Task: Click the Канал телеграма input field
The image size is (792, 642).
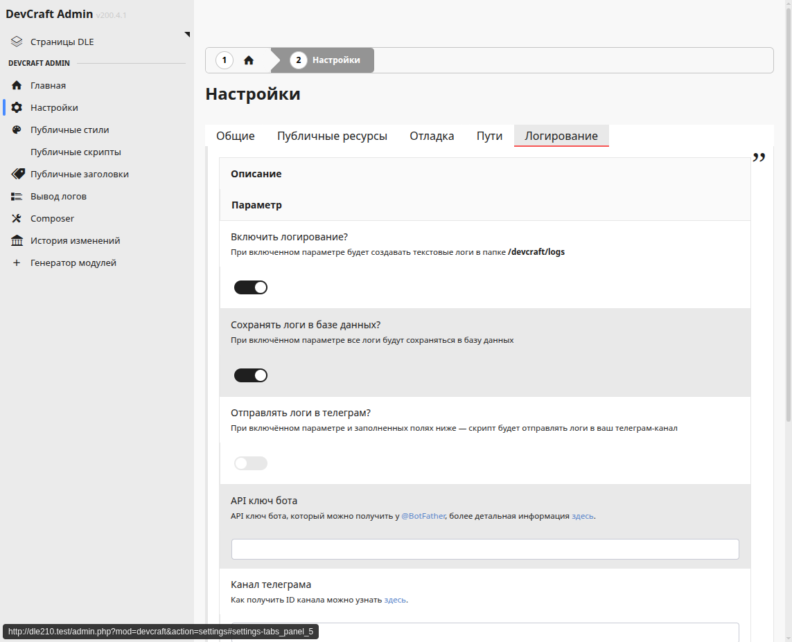Action: pos(485,632)
